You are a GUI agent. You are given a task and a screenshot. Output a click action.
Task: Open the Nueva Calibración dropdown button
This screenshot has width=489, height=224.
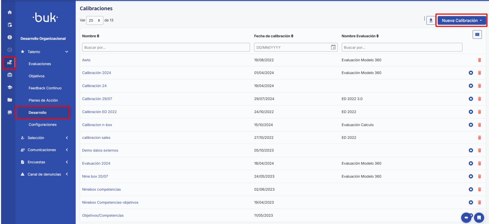pyautogui.click(x=461, y=21)
